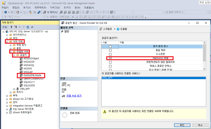Click the parse checkmark icon
Viewport: 211px width, 129px height.
click(77, 17)
